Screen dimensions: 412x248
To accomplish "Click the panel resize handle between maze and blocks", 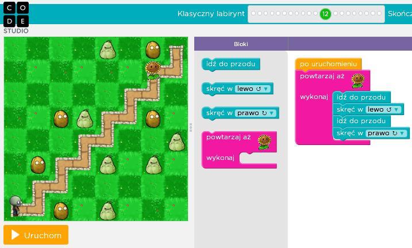I will coord(191,127).
